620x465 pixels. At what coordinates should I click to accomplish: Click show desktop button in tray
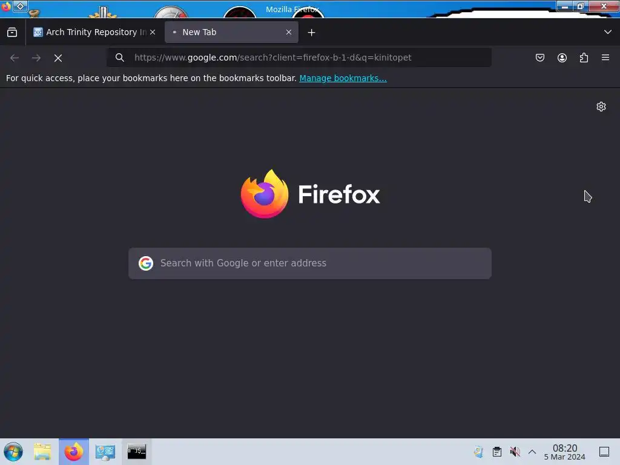click(604, 452)
